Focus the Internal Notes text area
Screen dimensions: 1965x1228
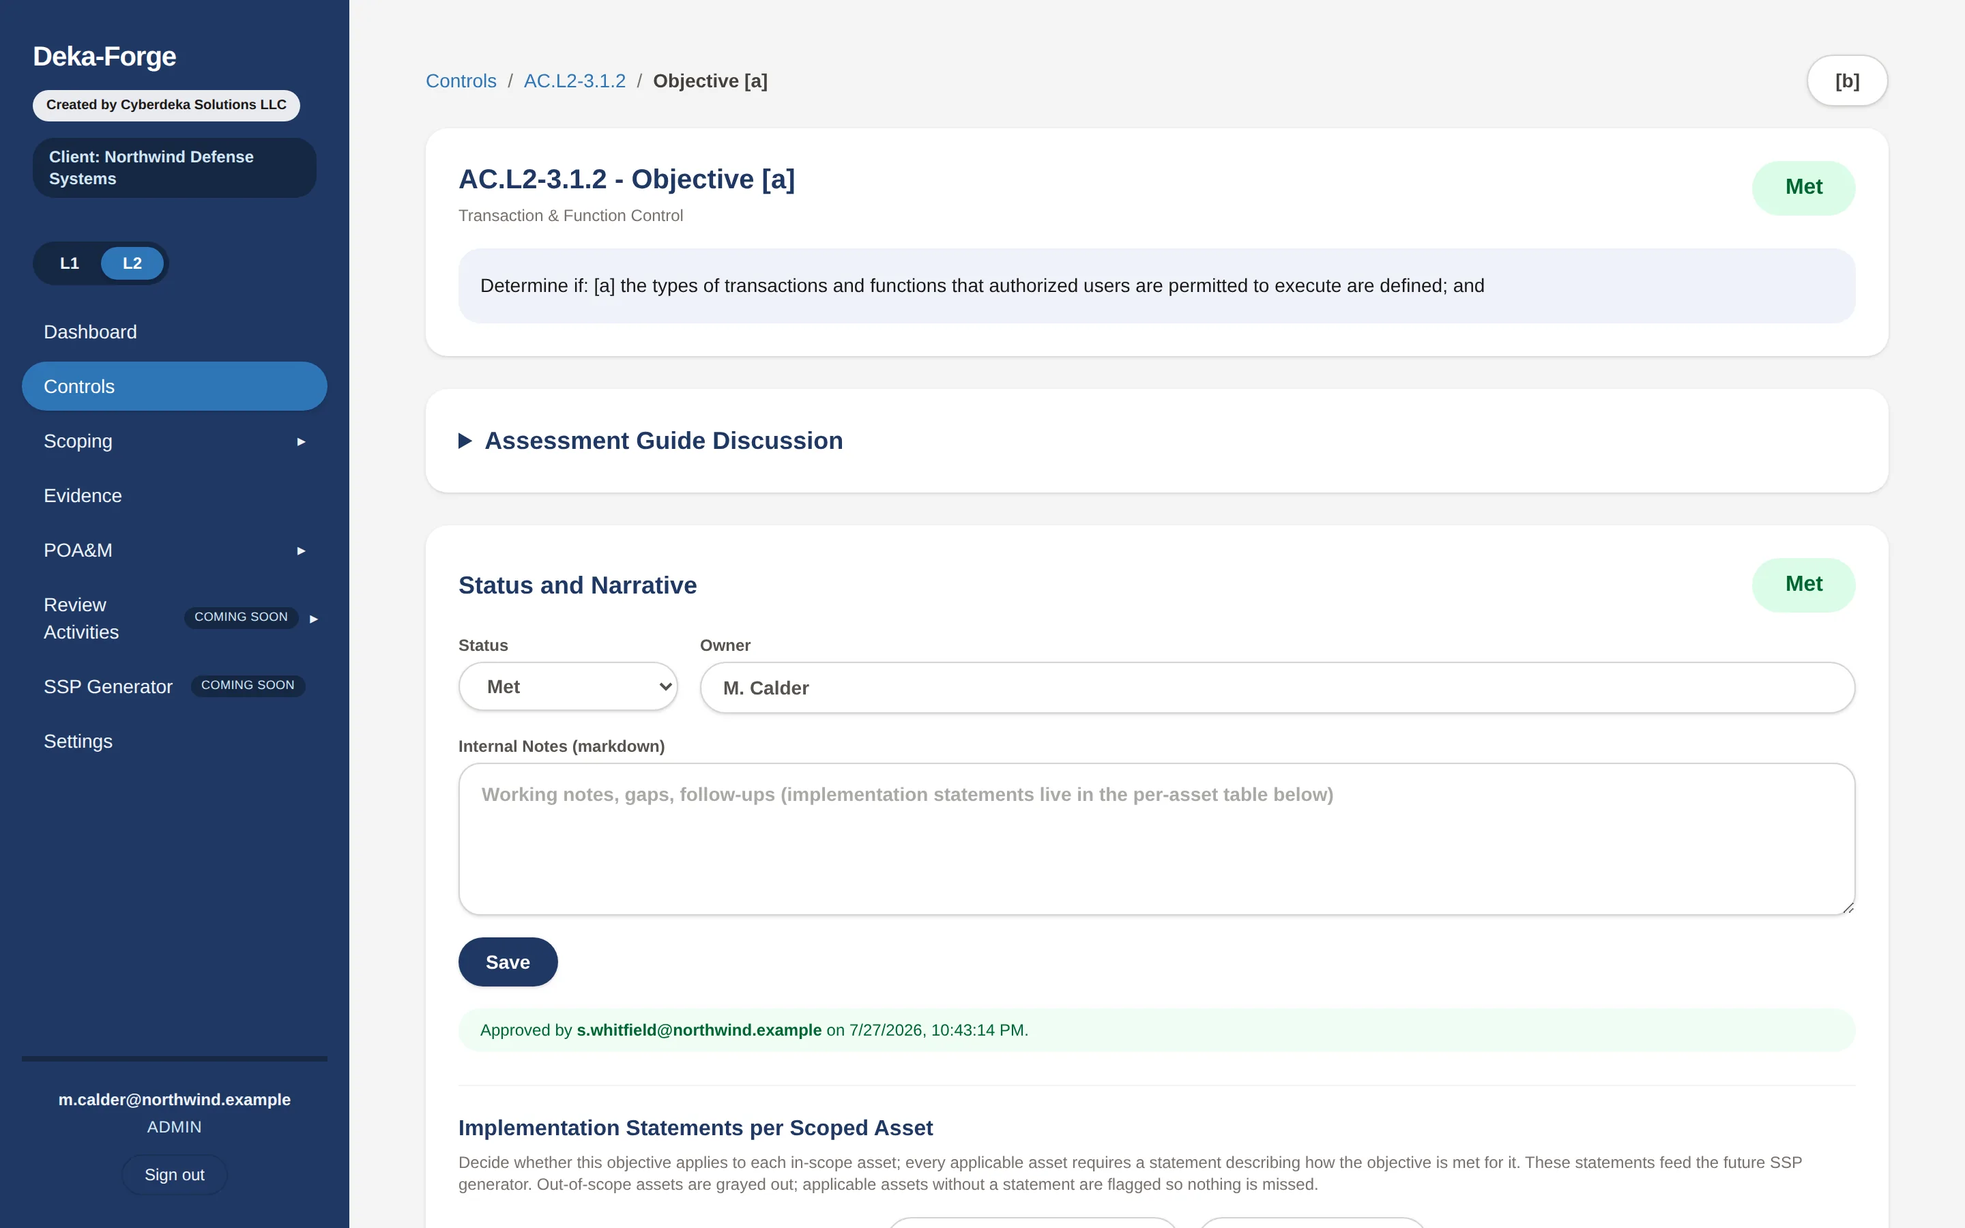click(x=1157, y=839)
